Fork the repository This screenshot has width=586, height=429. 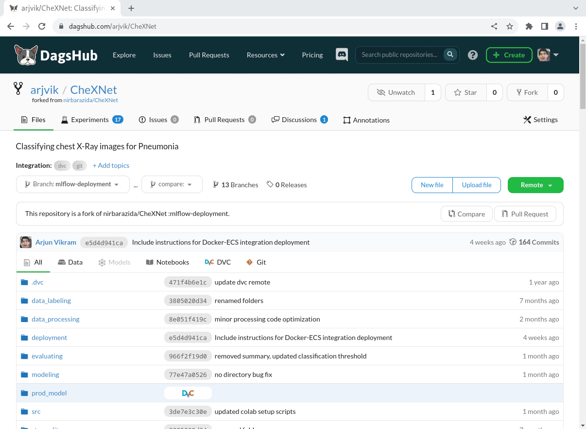[x=527, y=92]
